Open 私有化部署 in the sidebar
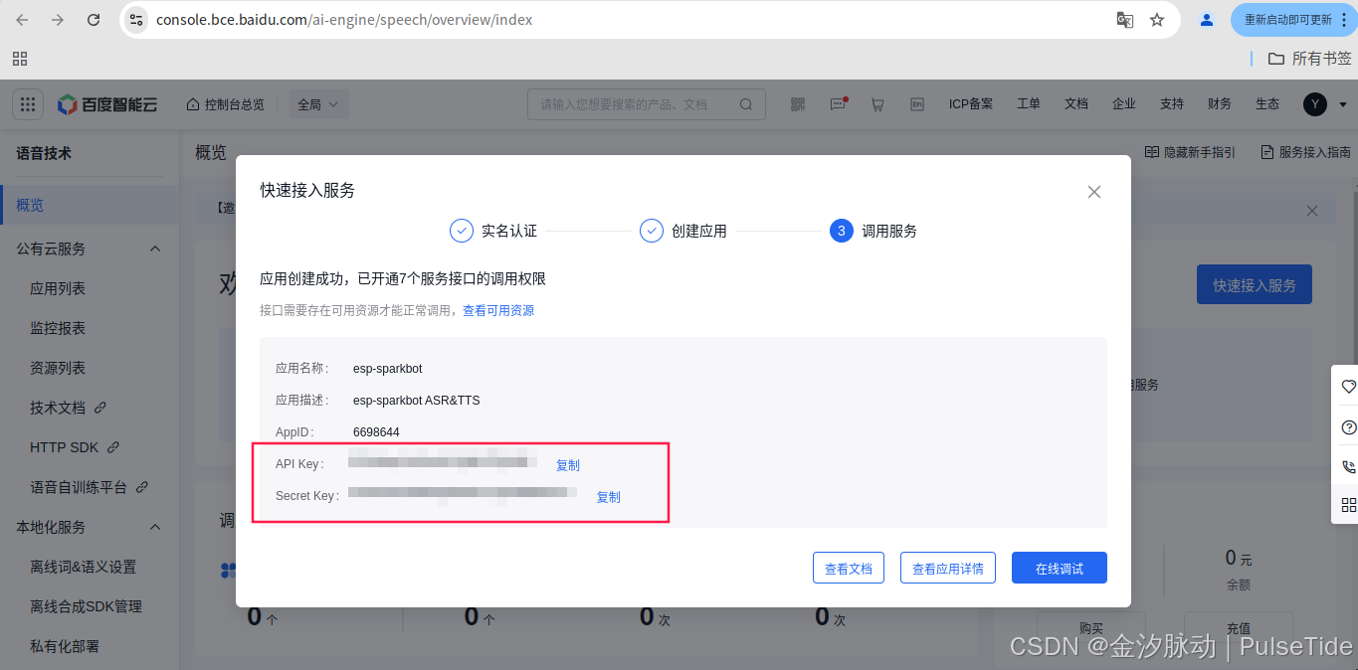Screen dimensions: 1358x670 [65, 646]
